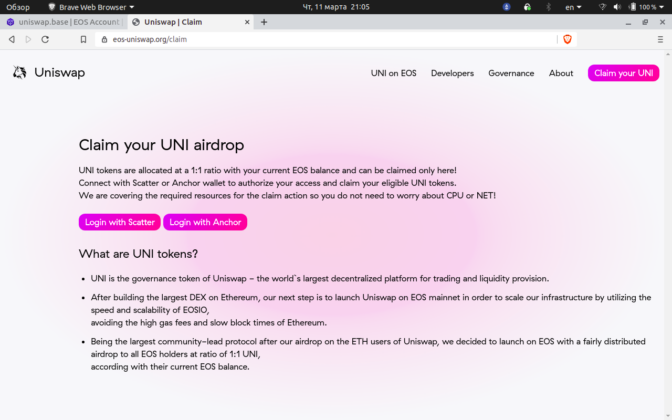The height and width of the screenshot is (420, 672).
Task: Open the Brave Web Browser app menu
Action: pos(91,7)
